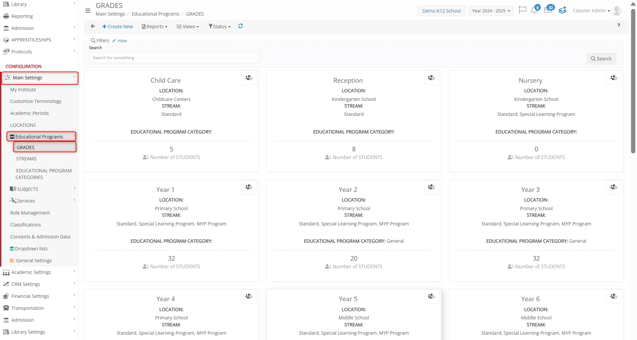Image resolution: width=637 pixels, height=340 pixels.
Task: Open the bell notifications icon
Action: click(x=534, y=10)
